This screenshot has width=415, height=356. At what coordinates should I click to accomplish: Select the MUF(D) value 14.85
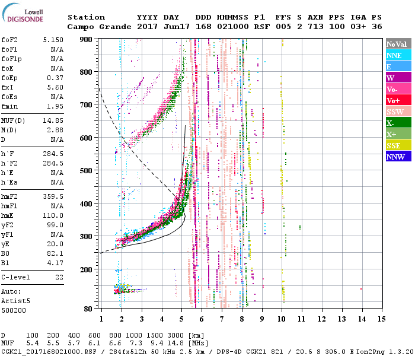pos(54,120)
